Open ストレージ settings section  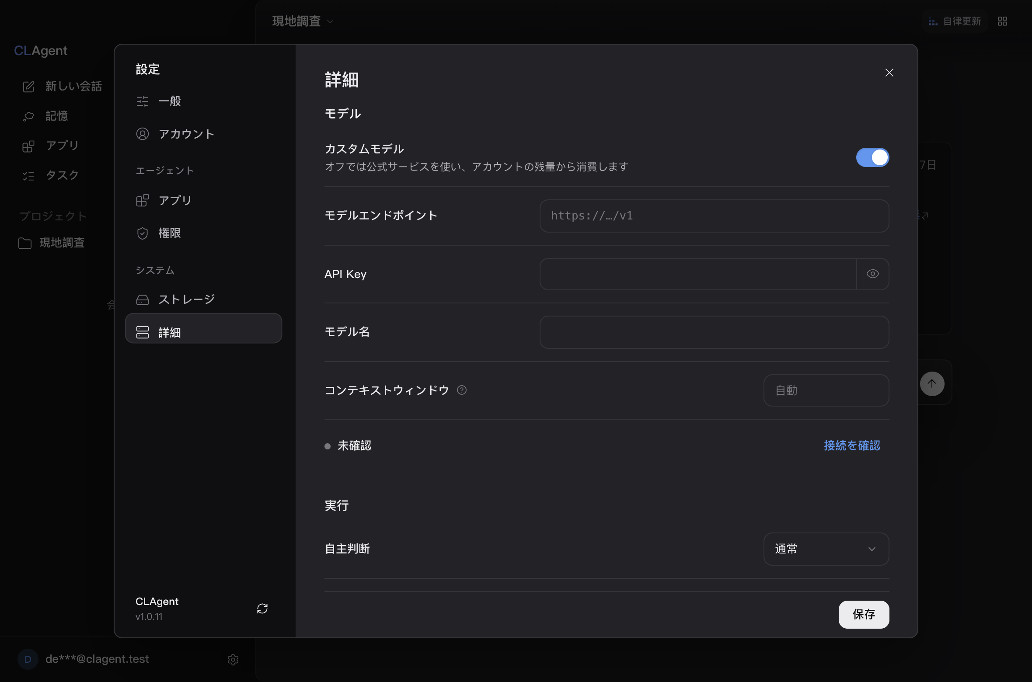[203, 299]
